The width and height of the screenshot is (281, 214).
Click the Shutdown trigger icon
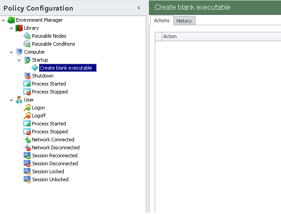(27, 76)
